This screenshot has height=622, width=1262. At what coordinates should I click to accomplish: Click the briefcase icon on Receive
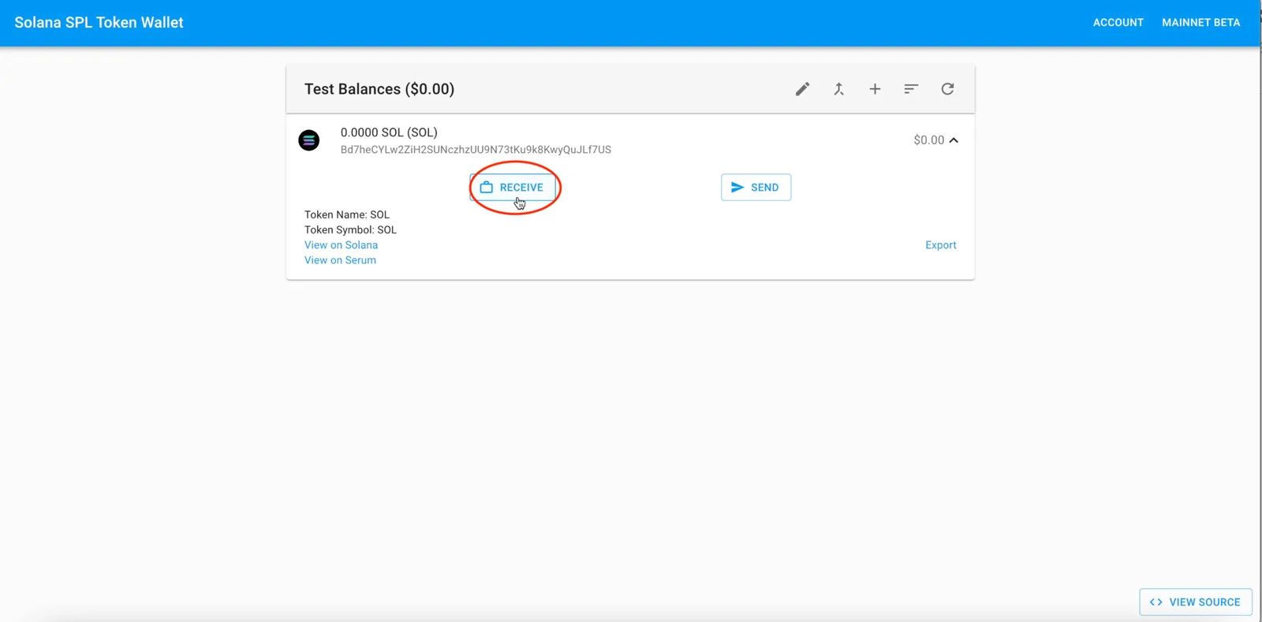coord(487,188)
